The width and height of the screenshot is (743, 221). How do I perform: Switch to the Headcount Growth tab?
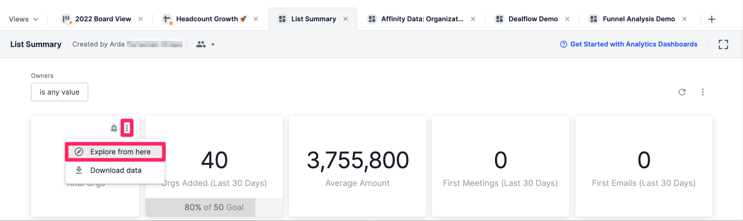(x=211, y=19)
